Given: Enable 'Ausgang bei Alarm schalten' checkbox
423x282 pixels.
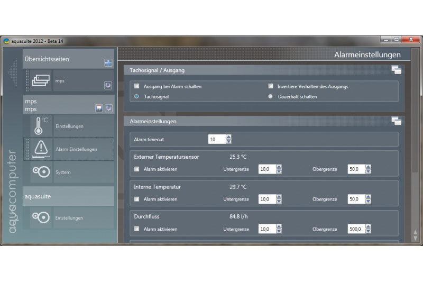Looking at the screenshot, I should (x=137, y=86).
